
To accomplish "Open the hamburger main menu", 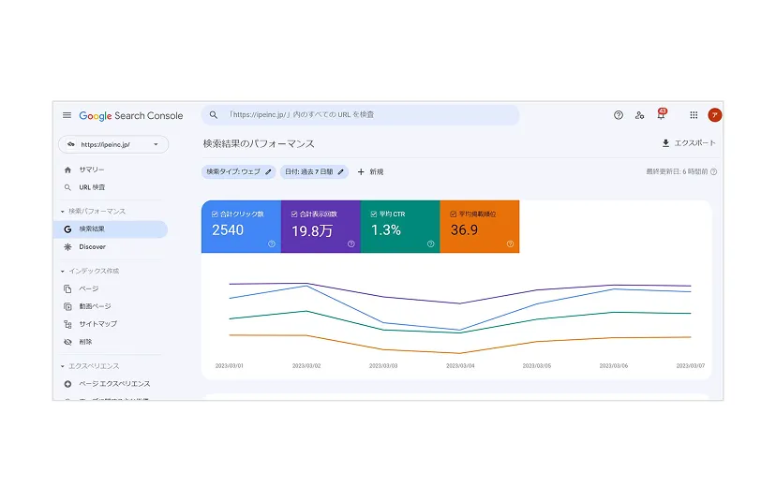I will pyautogui.click(x=67, y=115).
